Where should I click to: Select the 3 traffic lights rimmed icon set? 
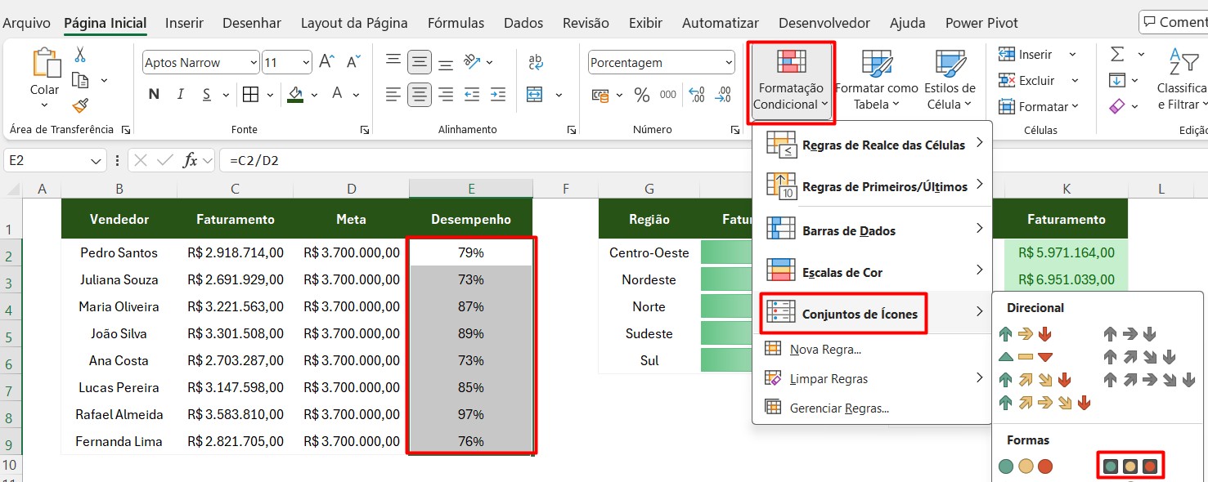[1130, 466]
